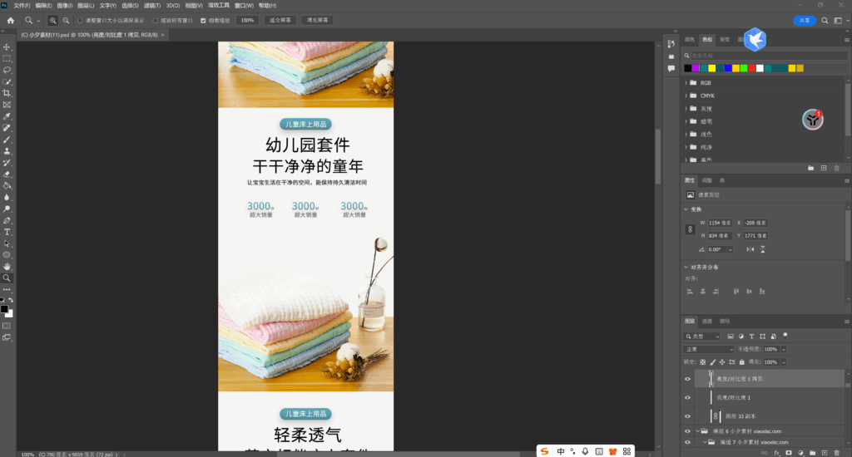Viewport: 852px width, 457px height.
Task: Open layer filter 类型 dropdown
Action: [x=702, y=337]
